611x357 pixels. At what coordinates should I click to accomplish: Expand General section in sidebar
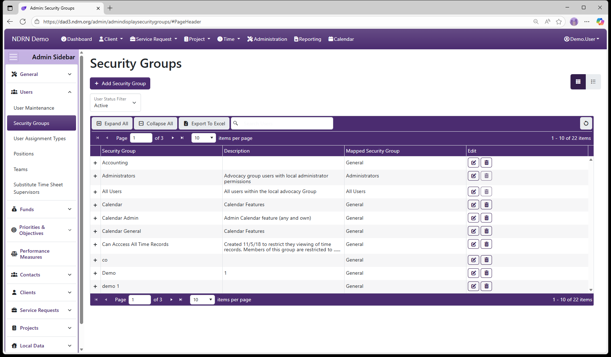(42, 74)
